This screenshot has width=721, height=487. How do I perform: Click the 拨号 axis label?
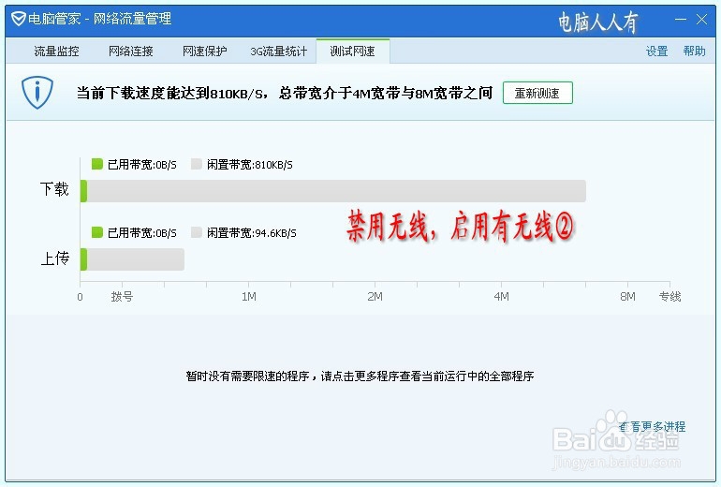(x=122, y=297)
